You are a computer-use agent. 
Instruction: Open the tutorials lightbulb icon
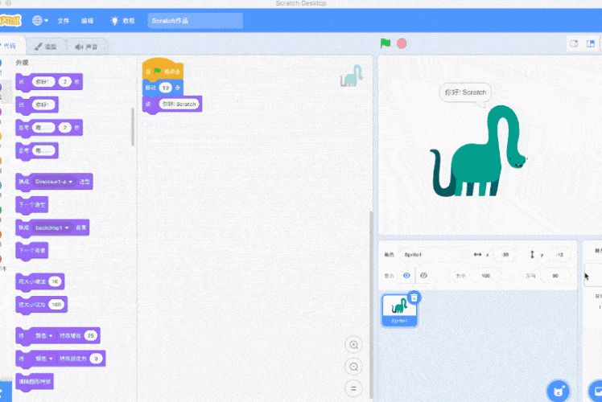[115, 20]
